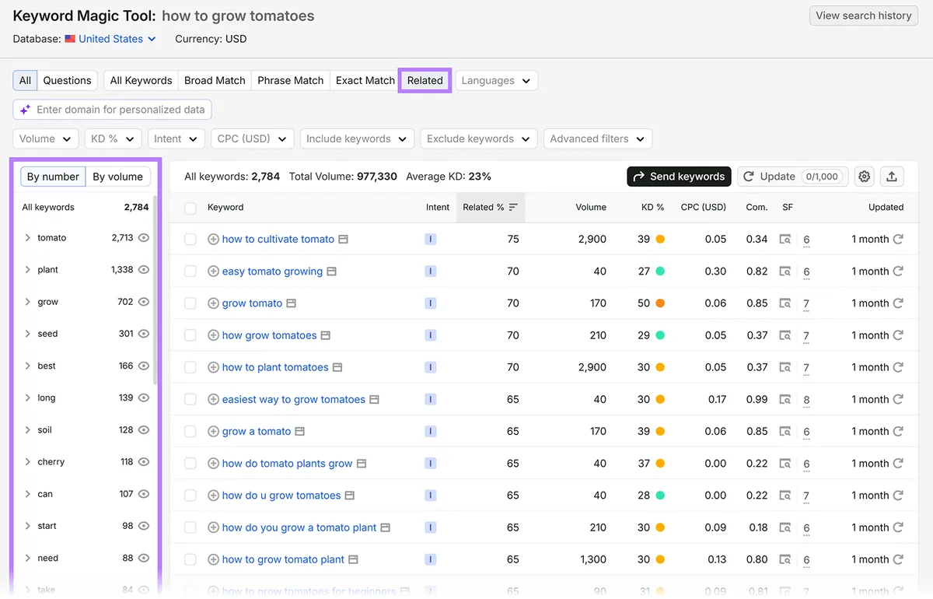Screen dimensions: 933x599
Task: Select the Phrase Match tab
Action: coord(291,80)
